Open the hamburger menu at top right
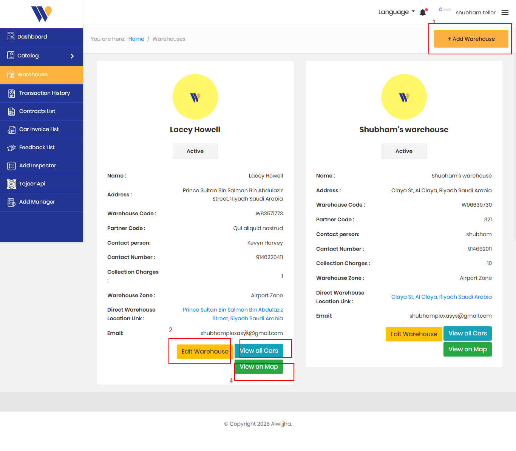516x451 pixels. (505, 12)
